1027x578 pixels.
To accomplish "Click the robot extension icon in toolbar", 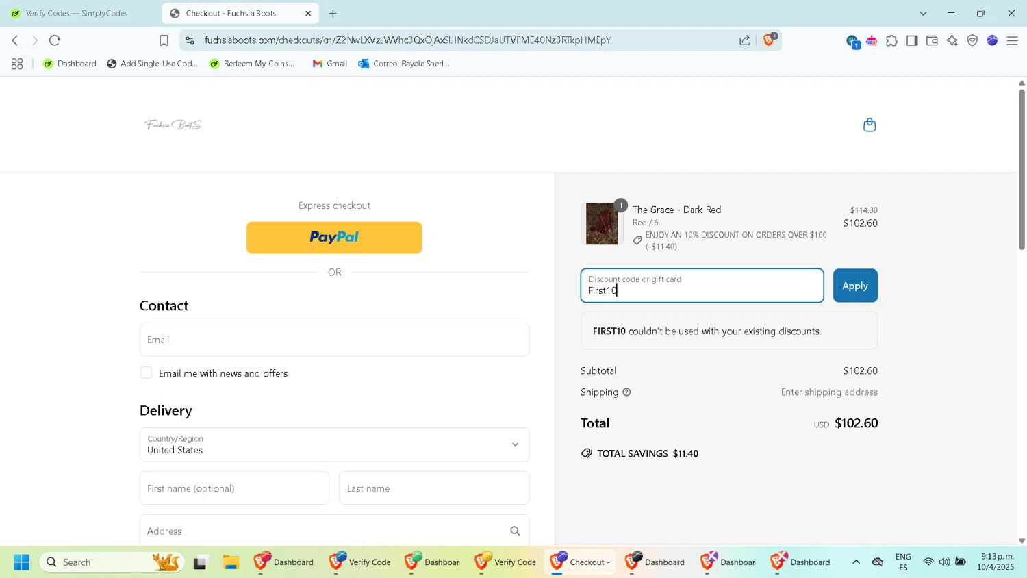I will [x=872, y=41].
